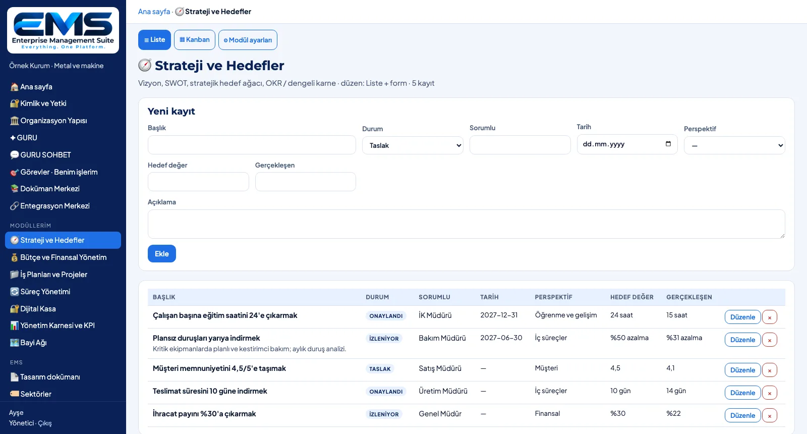Edit the 'Teslimat süresini 10 güne indirmek' record

coord(742,393)
